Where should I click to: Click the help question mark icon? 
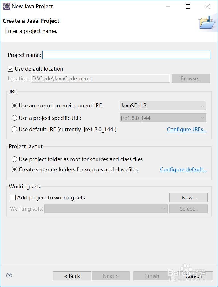9,276
